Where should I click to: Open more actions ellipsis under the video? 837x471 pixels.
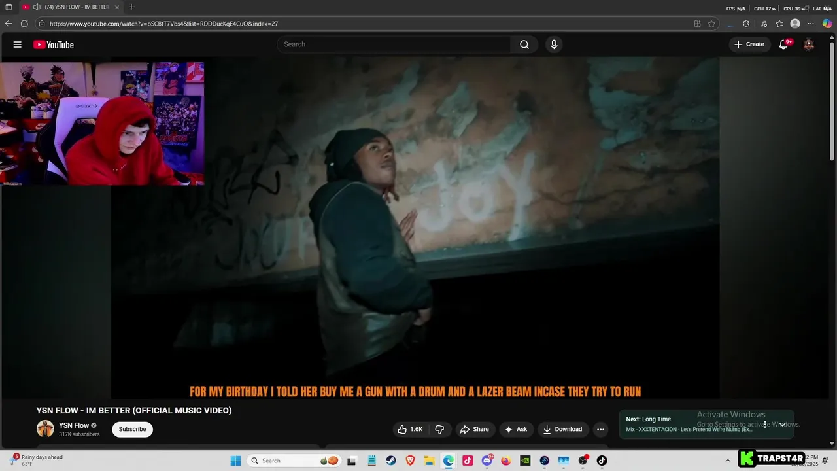[x=601, y=429]
